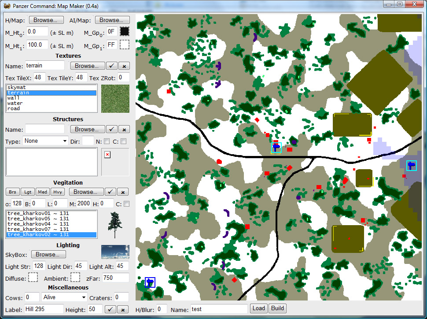
Task: Click the M_Ht0 height input field
Action: click(x=37, y=32)
